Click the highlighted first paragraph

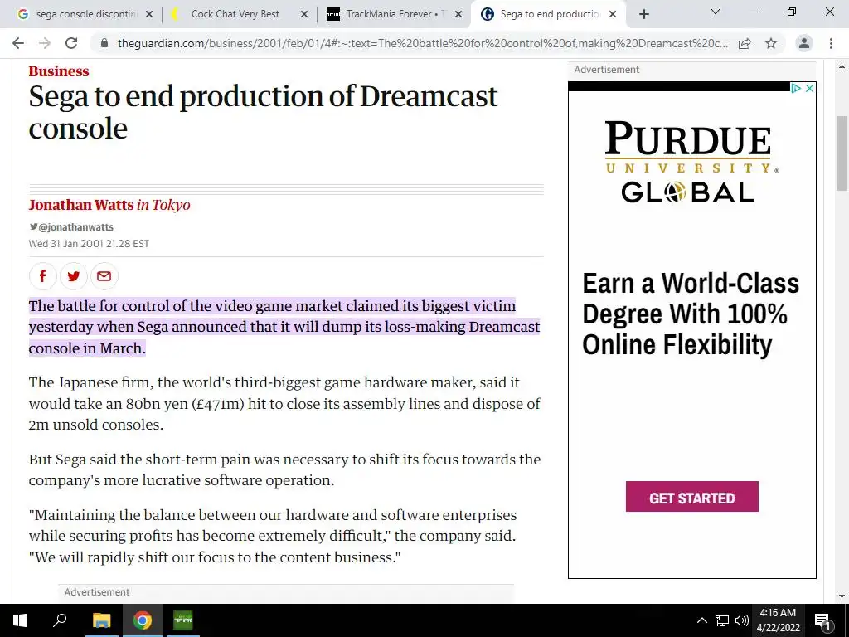(x=284, y=327)
